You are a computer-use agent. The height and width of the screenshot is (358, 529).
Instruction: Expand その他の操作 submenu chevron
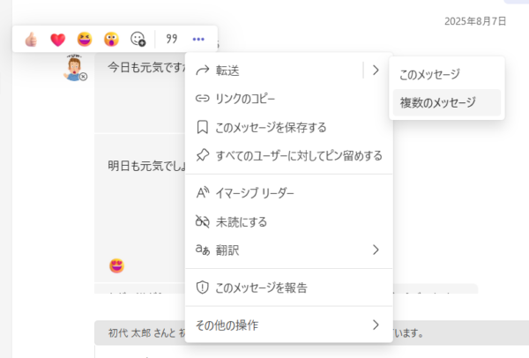[x=375, y=324]
